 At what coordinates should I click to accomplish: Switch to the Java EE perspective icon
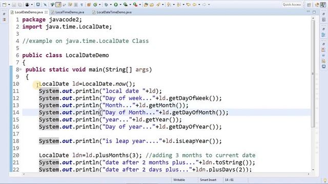coord(317,5)
